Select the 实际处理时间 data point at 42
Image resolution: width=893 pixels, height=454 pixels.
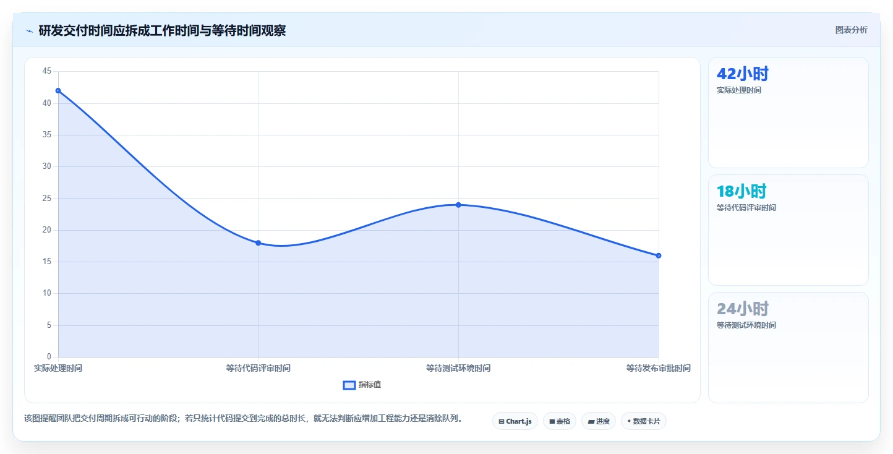[x=58, y=90]
